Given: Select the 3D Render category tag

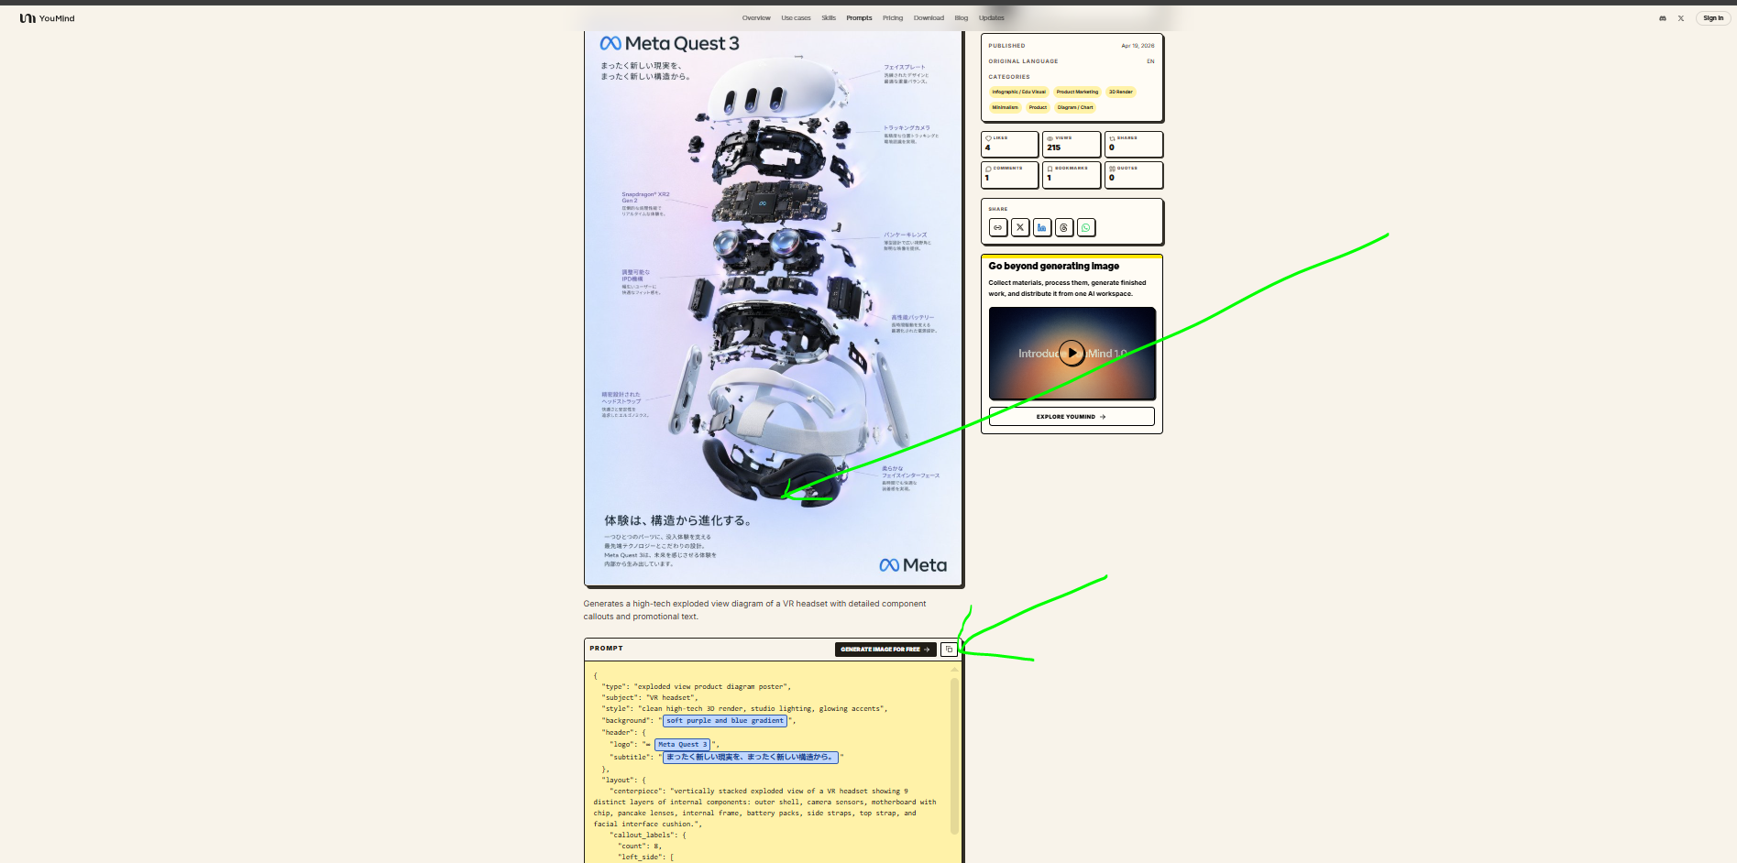Looking at the screenshot, I should [x=1120, y=92].
